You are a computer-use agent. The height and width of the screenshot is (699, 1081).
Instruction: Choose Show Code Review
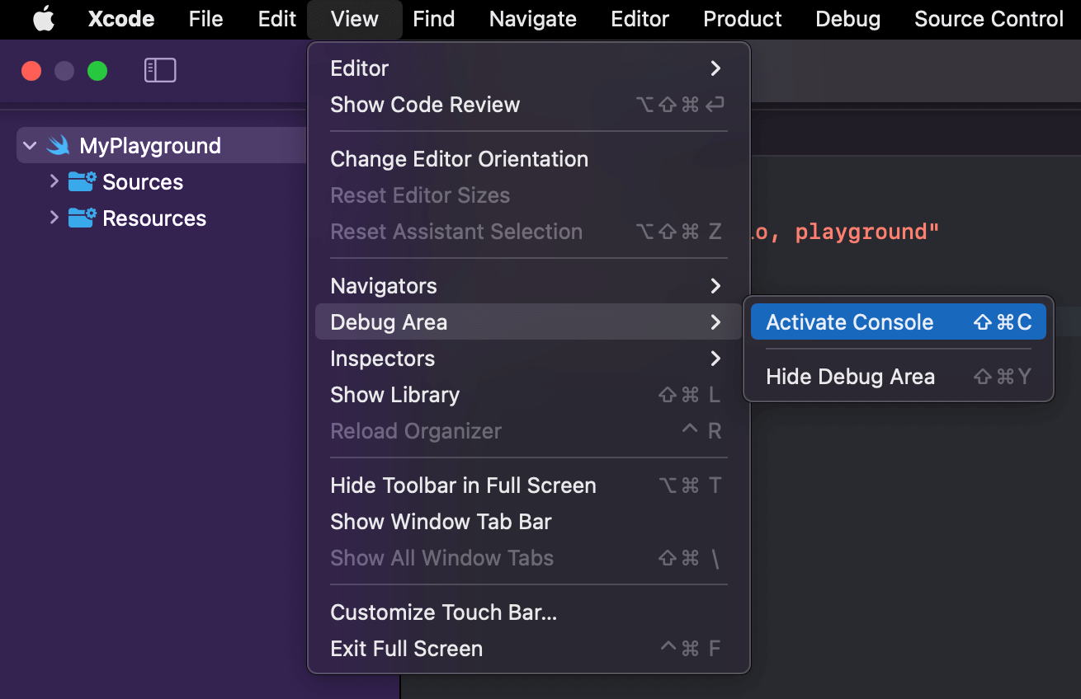pos(528,105)
